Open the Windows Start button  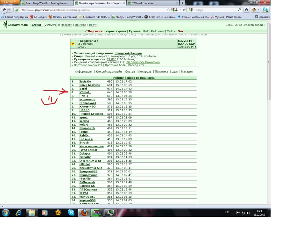coord(5,213)
